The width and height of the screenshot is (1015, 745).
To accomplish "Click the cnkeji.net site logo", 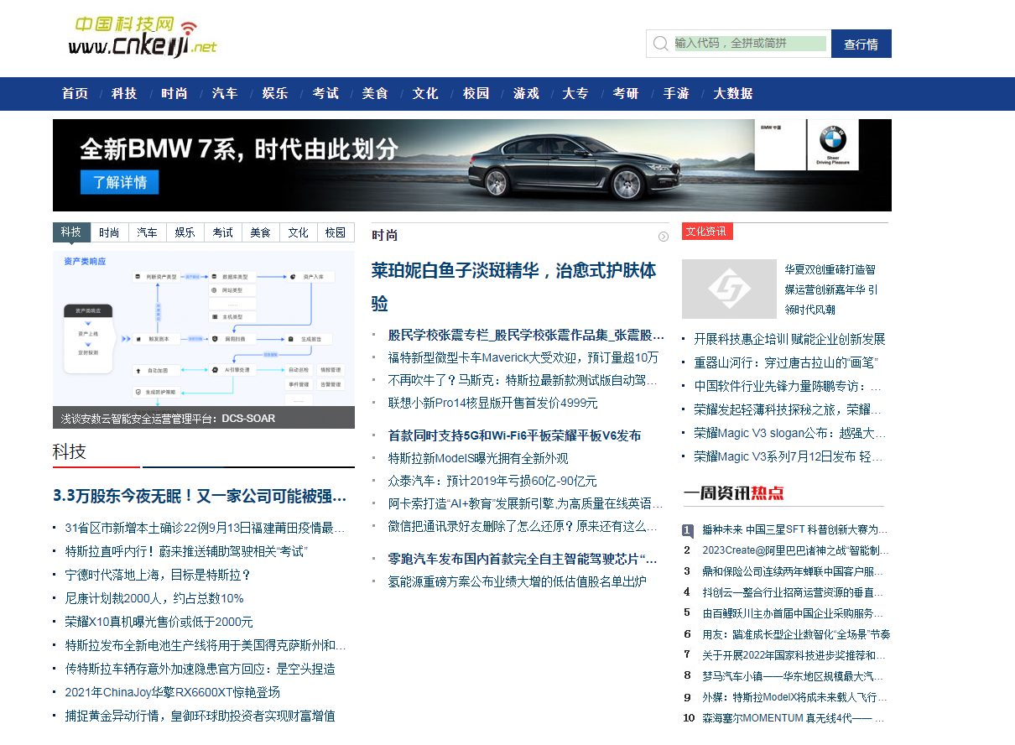I will [x=143, y=38].
